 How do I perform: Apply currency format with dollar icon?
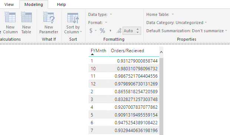tap(91, 31)
